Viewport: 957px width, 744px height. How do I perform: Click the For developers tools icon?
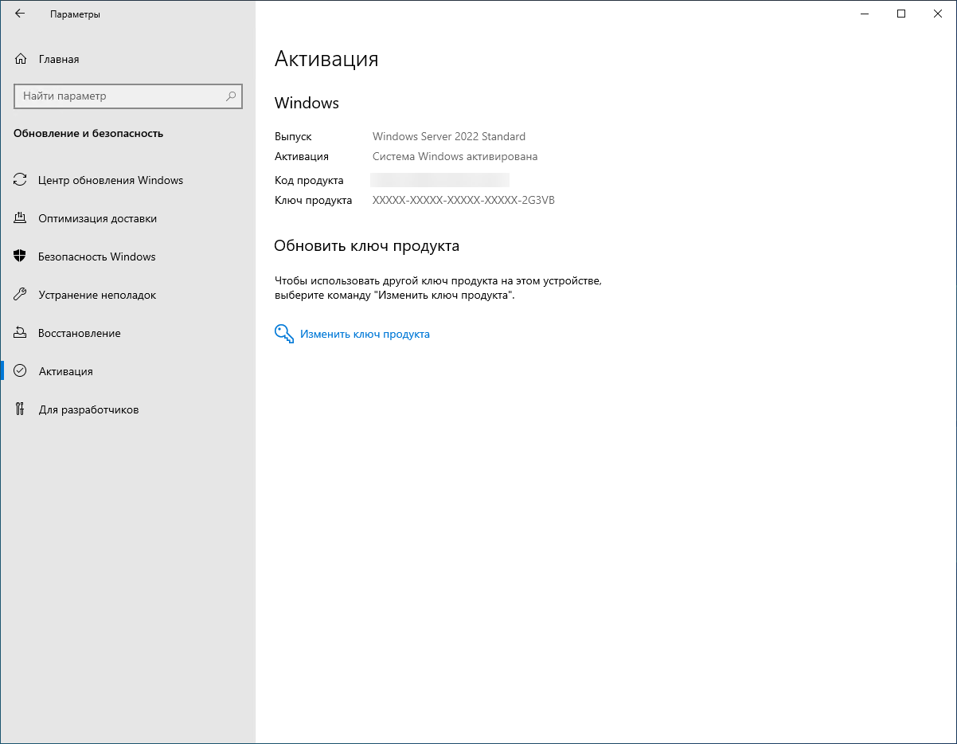coord(21,409)
